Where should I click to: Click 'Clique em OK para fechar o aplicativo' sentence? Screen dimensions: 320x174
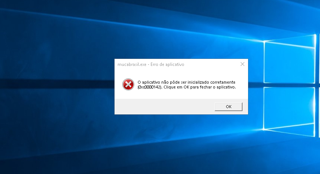(x=199, y=87)
